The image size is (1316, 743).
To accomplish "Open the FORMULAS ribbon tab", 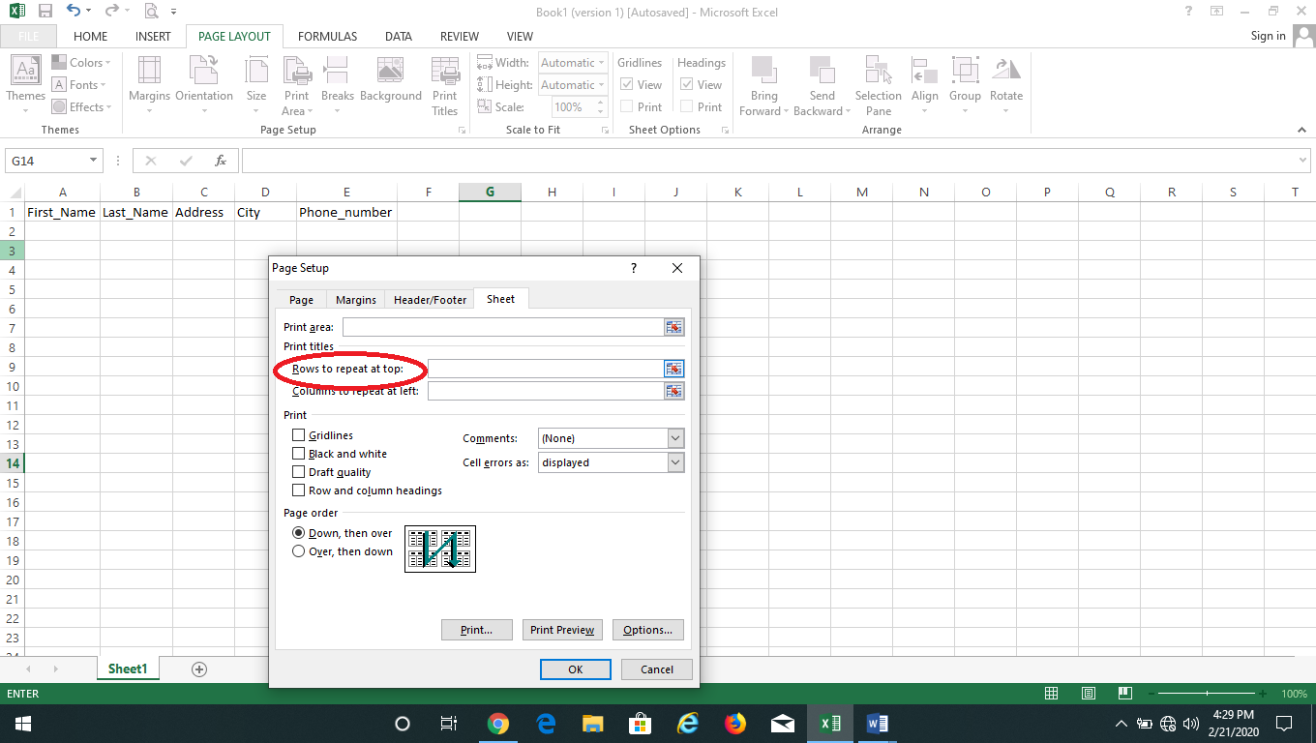I will click(327, 36).
